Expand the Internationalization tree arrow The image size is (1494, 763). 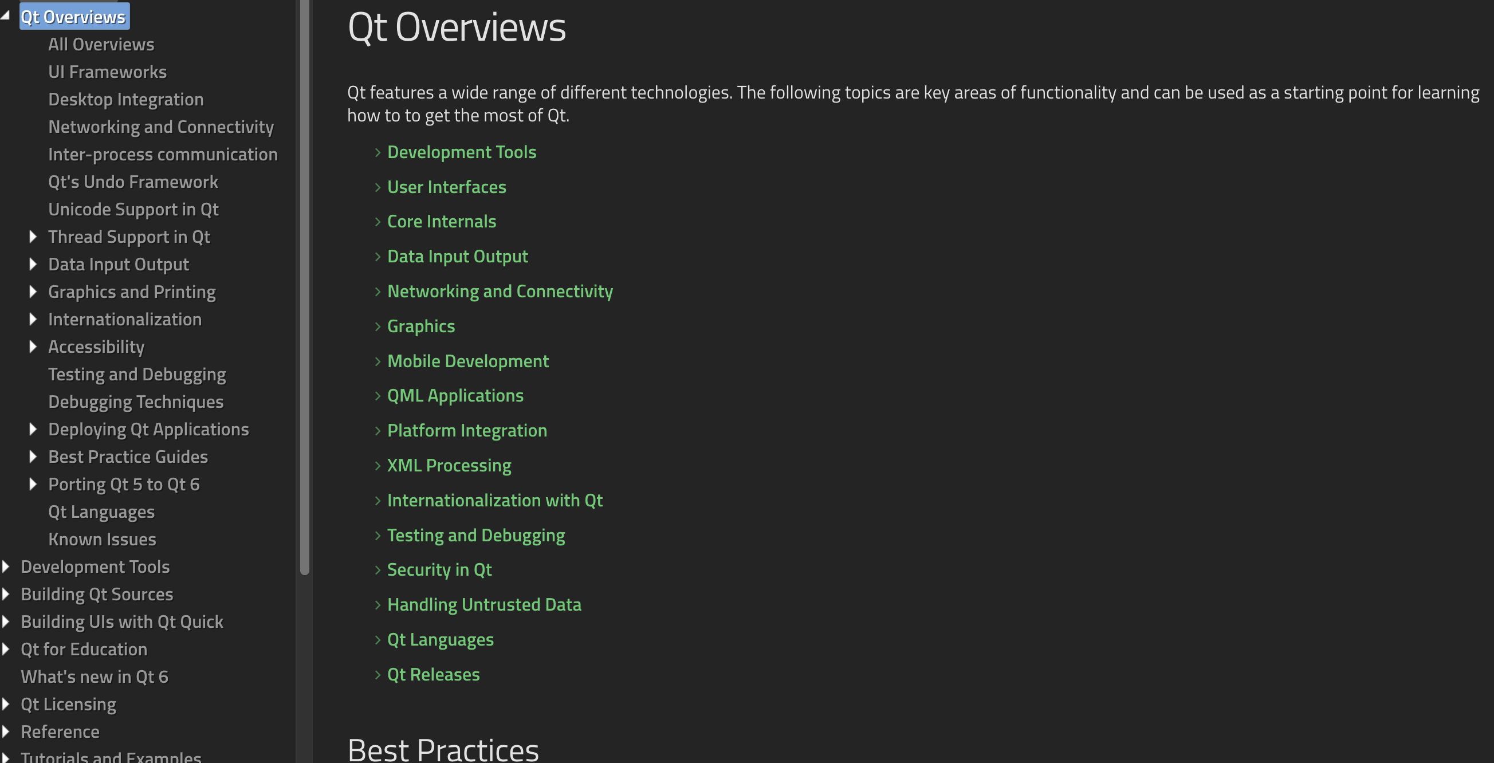(x=33, y=319)
